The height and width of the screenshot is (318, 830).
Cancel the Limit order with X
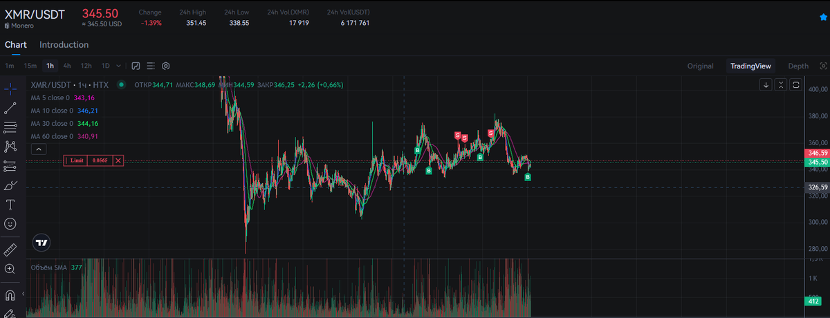tap(118, 160)
